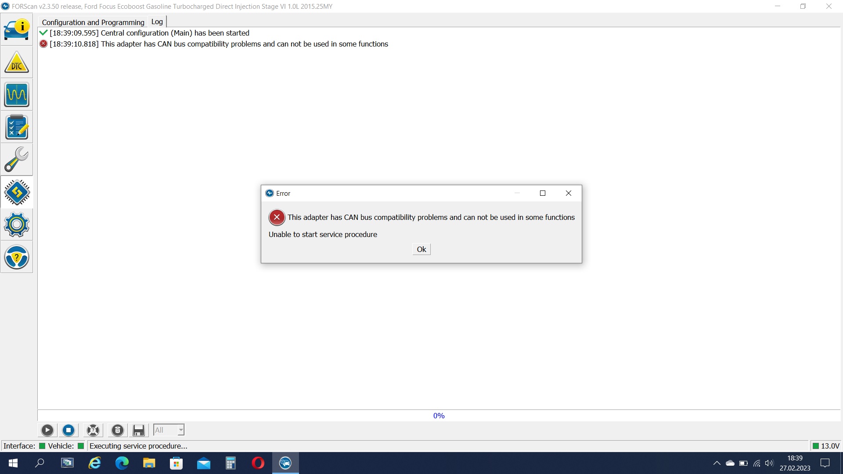Expand the All filter dropdown
843x474 pixels.
180,430
